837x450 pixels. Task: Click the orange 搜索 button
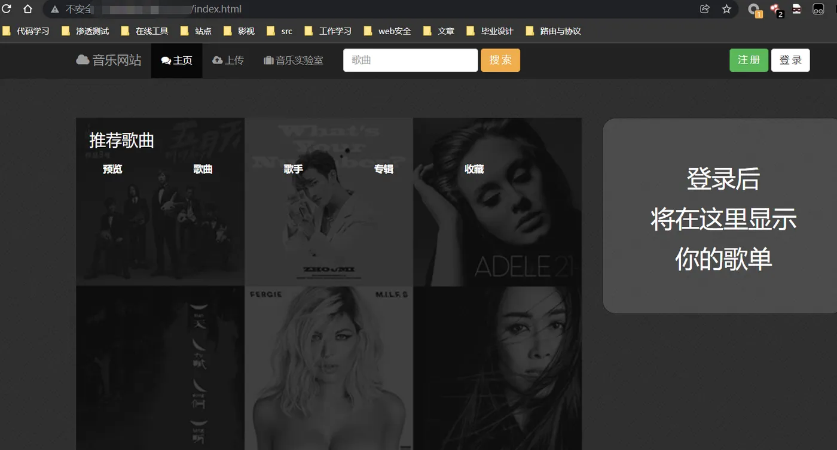click(x=500, y=60)
